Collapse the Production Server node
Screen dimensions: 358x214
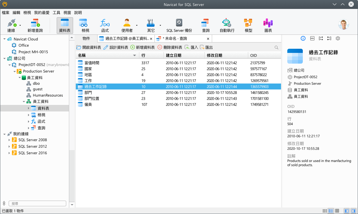click(x=14, y=71)
